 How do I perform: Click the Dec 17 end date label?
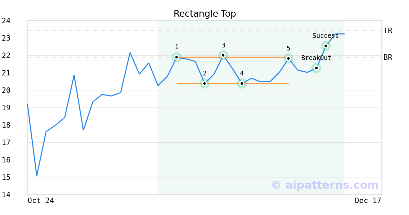coord(368,201)
